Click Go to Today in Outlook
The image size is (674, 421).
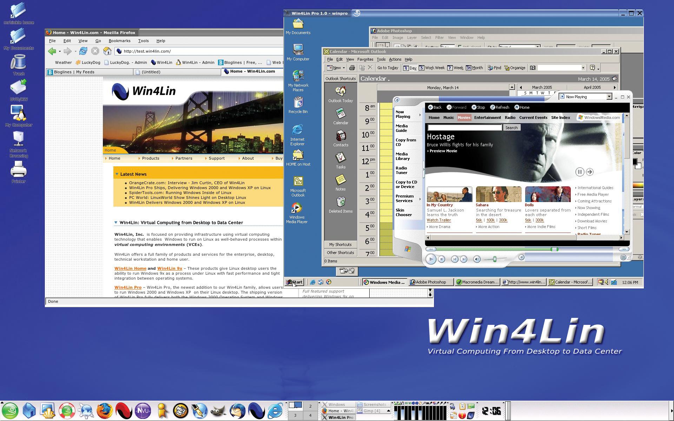(x=388, y=68)
